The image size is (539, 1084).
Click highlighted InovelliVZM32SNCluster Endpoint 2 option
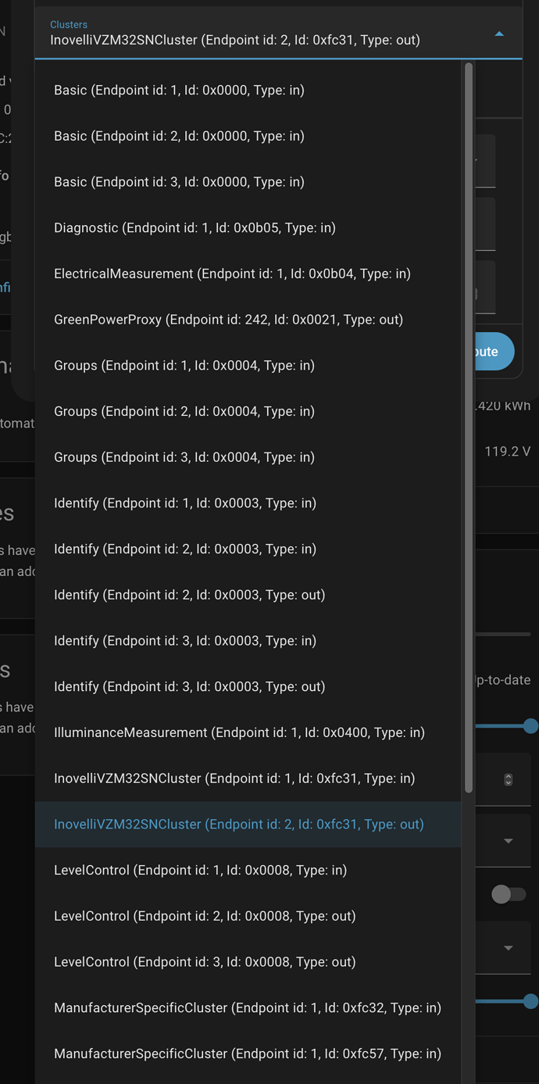click(238, 825)
